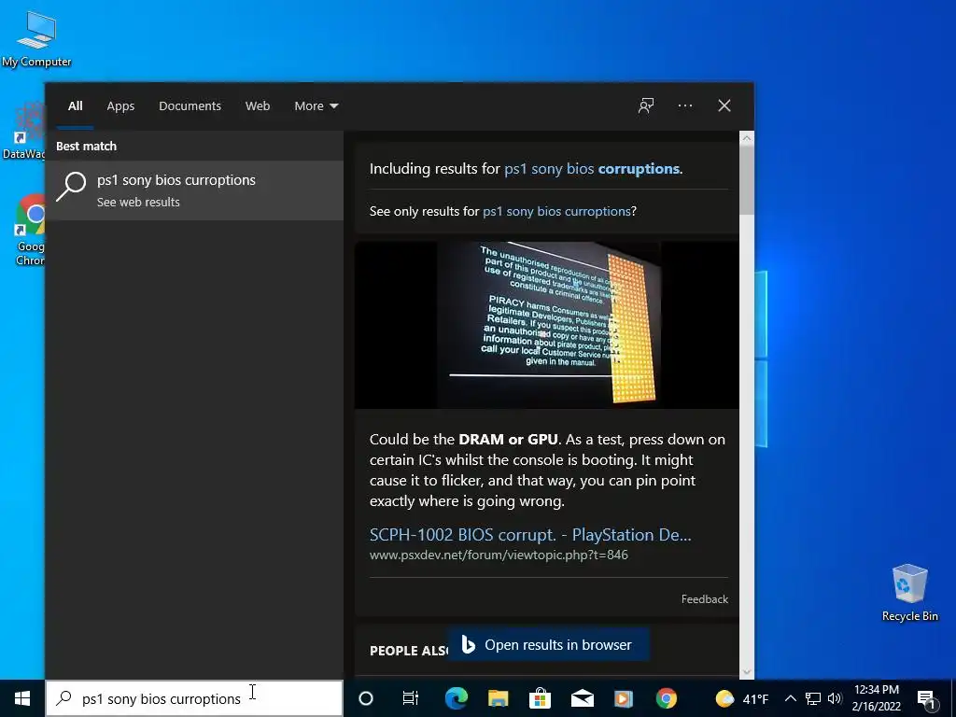Click the 'Best match' heading
The height and width of the screenshot is (717, 956).
(86, 147)
